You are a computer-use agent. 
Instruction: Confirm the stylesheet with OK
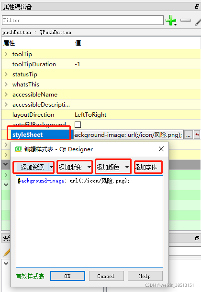tap(67, 276)
